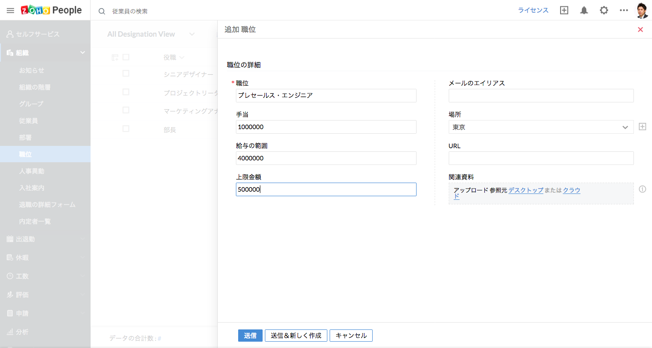Viewport: 652px width, 348px height.
Task: Click the quick add plus icon in header
Action: click(x=564, y=10)
